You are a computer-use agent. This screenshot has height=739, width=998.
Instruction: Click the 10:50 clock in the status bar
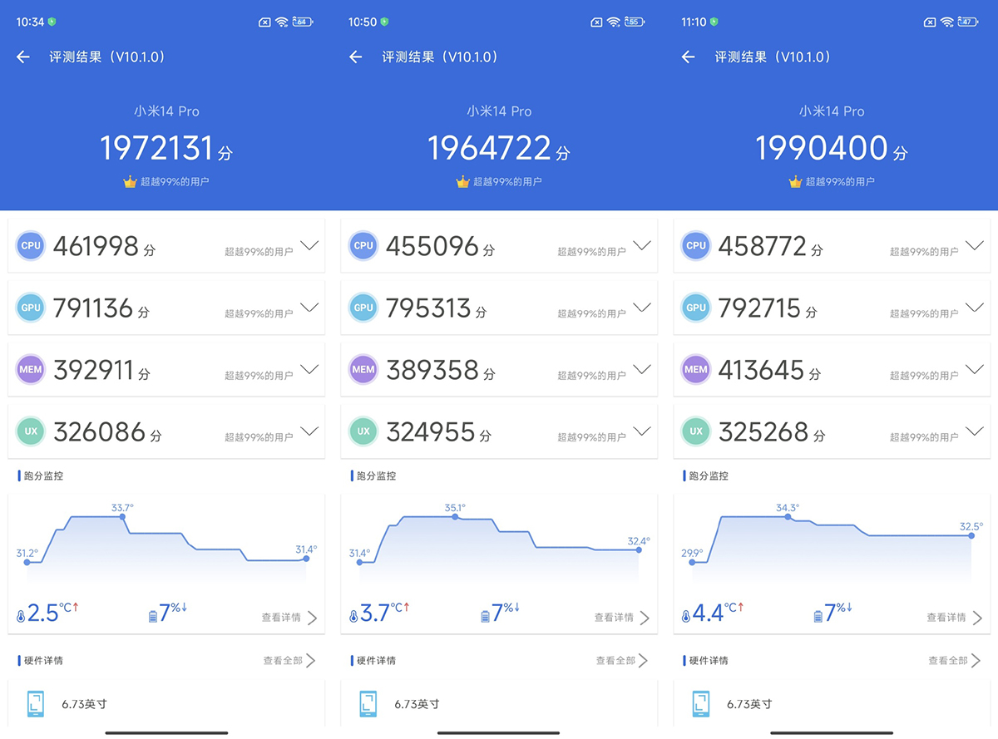363,22
